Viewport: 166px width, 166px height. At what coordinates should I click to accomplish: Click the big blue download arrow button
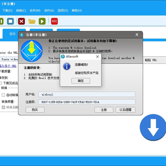click(153, 127)
